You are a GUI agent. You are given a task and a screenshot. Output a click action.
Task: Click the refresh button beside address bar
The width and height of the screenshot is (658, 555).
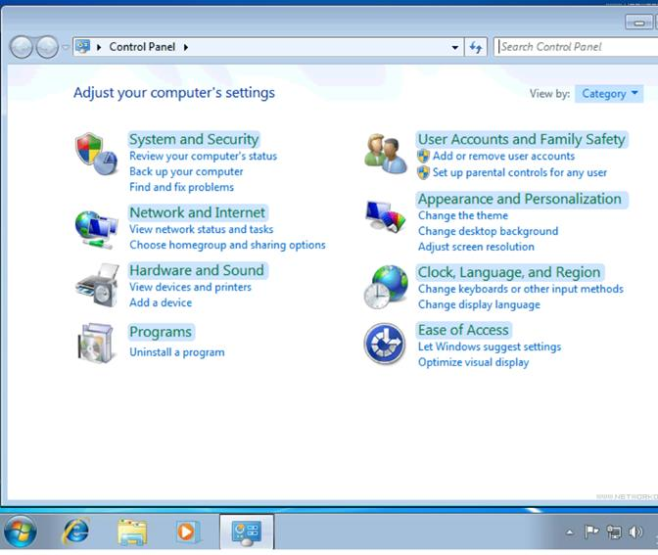(x=476, y=47)
